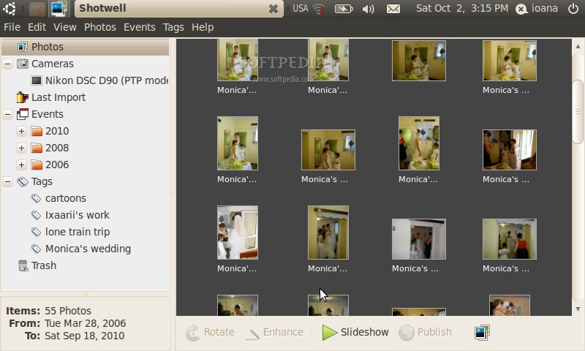Image resolution: width=585 pixels, height=351 pixels.
Task: Open the clock showing Sat Oct 2
Action: coord(462,8)
